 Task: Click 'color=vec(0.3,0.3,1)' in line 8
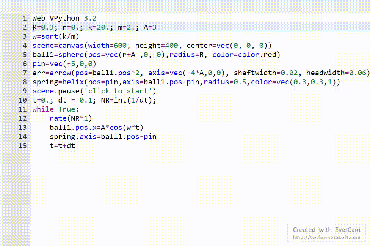tap(293, 82)
